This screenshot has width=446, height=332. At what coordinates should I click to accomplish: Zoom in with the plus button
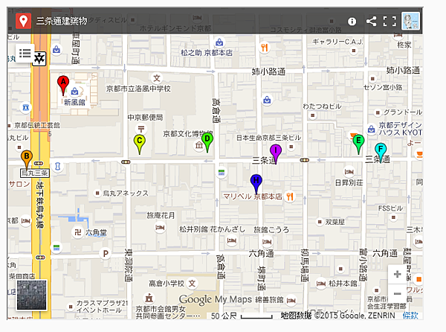pos(397,274)
